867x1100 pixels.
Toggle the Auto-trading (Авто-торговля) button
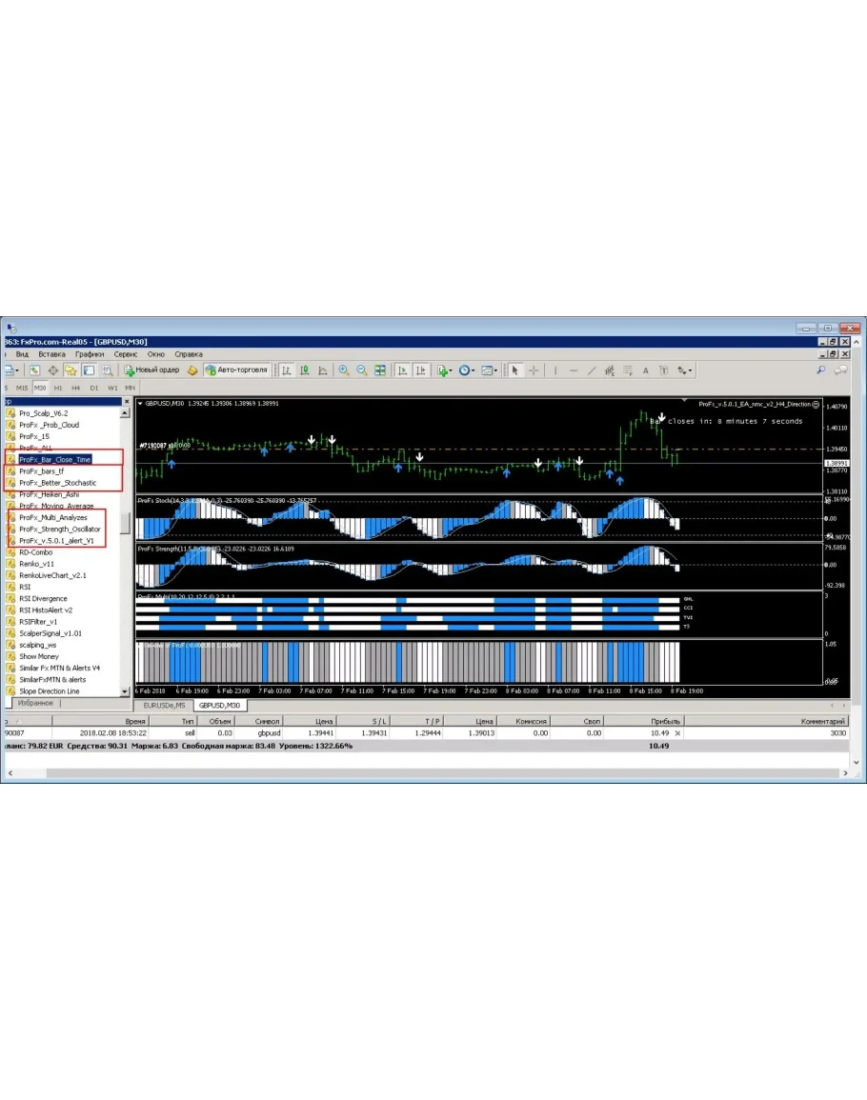pyautogui.click(x=236, y=370)
